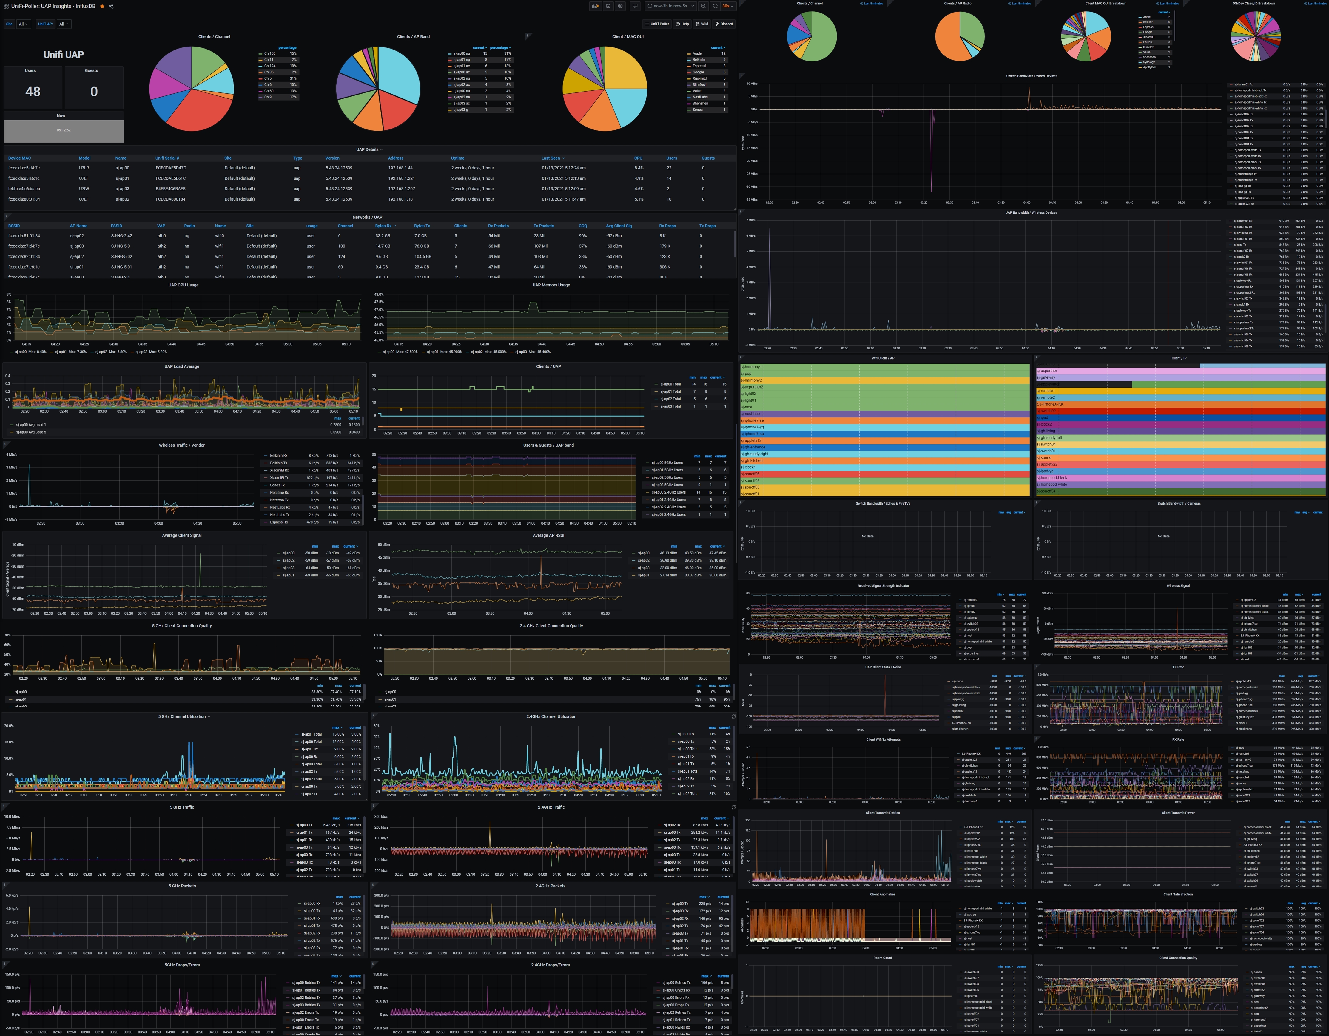1329x1036 pixels.
Task: Sort networks table by Bytes Rx
Action: pos(384,226)
